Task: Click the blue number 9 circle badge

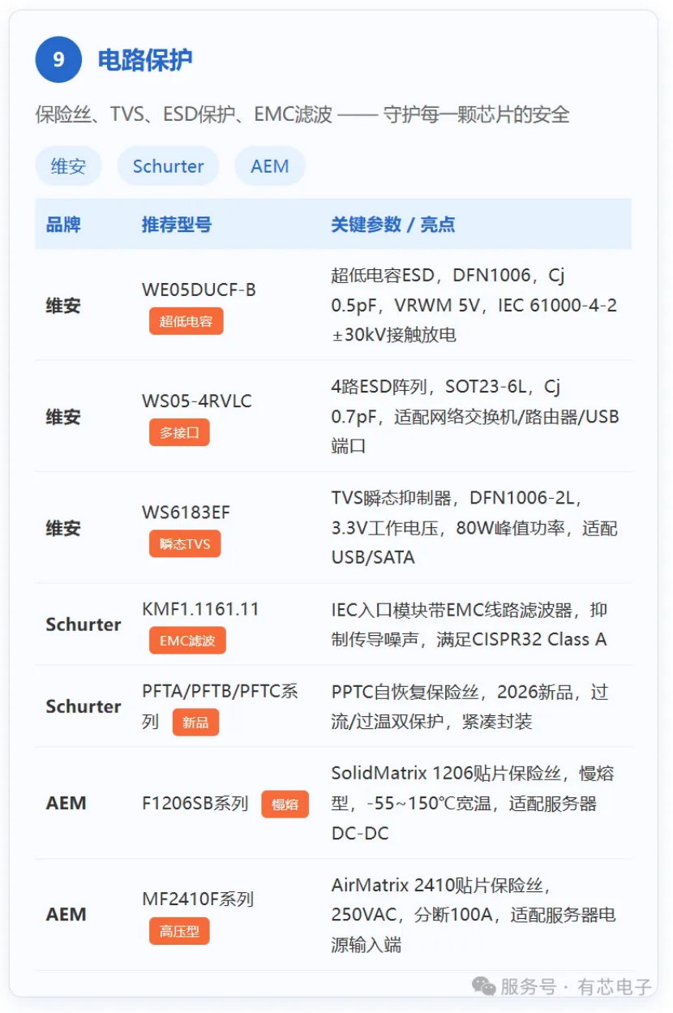Action: 58,60
